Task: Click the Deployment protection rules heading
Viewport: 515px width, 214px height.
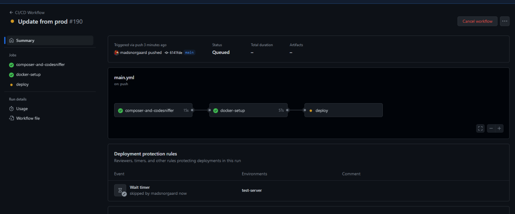Action: [145, 154]
